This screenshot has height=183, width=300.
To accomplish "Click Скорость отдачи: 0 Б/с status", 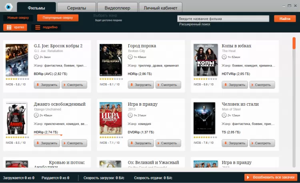I will (153, 178).
